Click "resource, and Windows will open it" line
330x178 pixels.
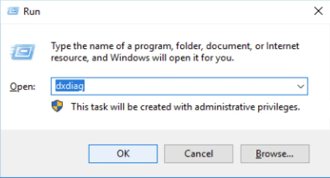tap(142, 58)
